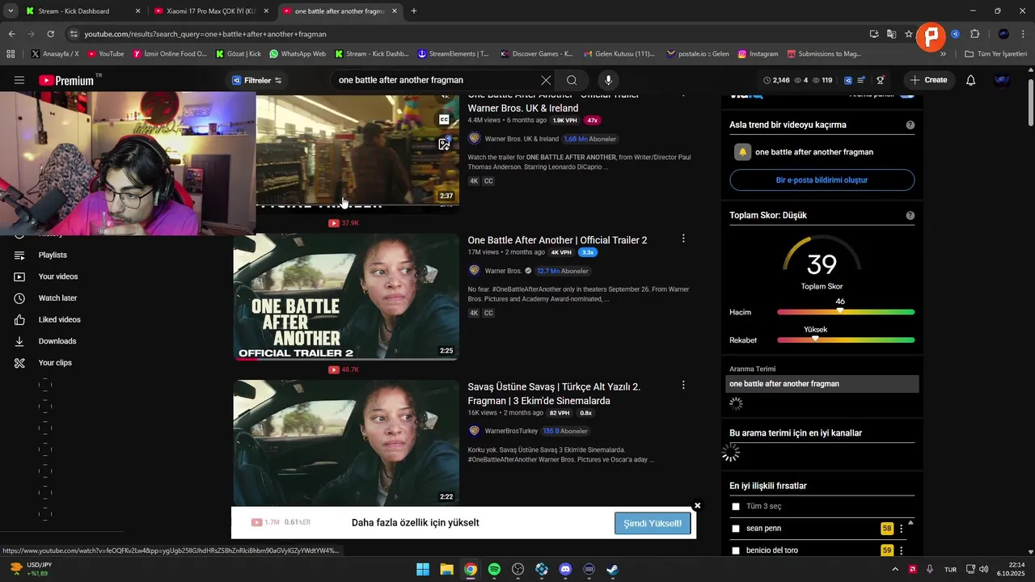Image resolution: width=1035 pixels, height=582 pixels.
Task: Open the Aranma Terimi keyword row text
Action: tap(784, 384)
